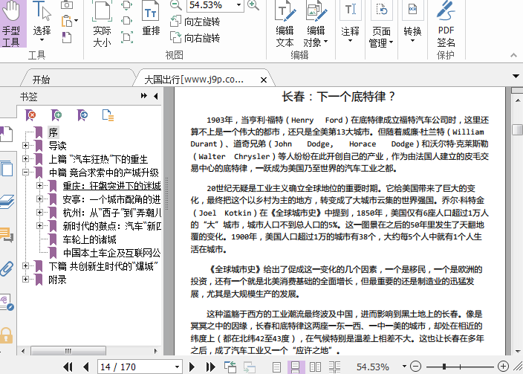
Task: Rotate view with 向左旋转
Action: pyautogui.click(x=195, y=22)
